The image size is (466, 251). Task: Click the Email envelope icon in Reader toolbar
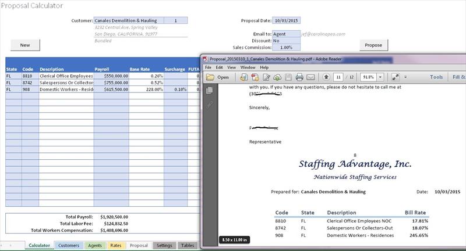pyautogui.click(x=310, y=77)
